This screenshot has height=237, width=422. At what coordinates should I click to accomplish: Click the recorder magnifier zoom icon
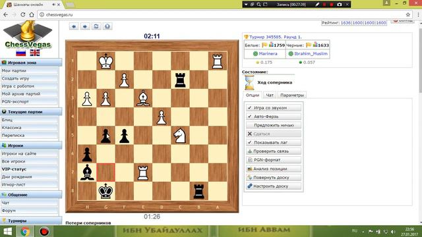click(x=258, y=5)
